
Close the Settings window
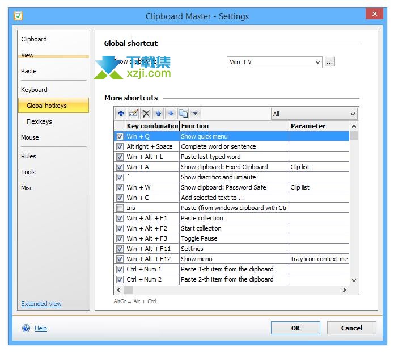(374, 14)
